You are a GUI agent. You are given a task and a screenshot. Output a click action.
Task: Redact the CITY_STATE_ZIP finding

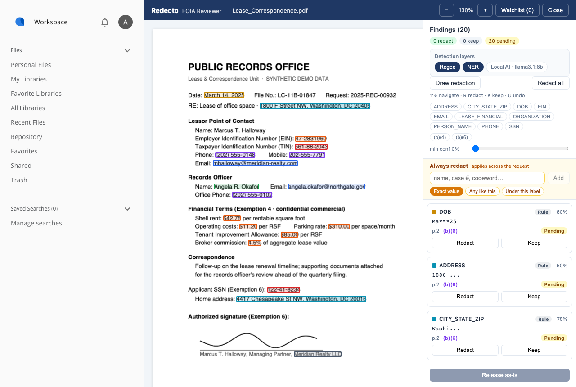465,350
